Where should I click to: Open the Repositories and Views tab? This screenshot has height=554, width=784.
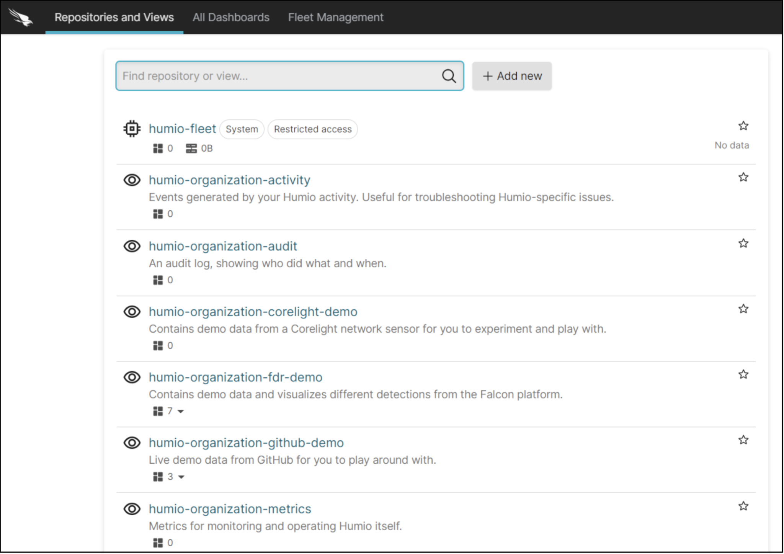coord(114,17)
